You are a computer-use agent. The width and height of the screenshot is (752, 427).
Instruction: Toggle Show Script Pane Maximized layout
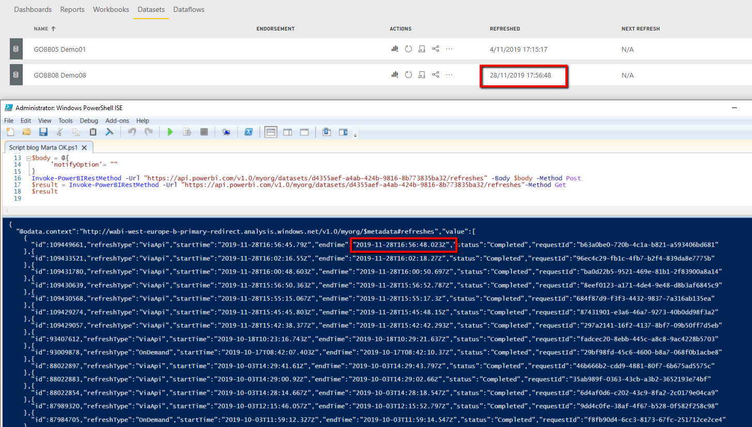304,132
